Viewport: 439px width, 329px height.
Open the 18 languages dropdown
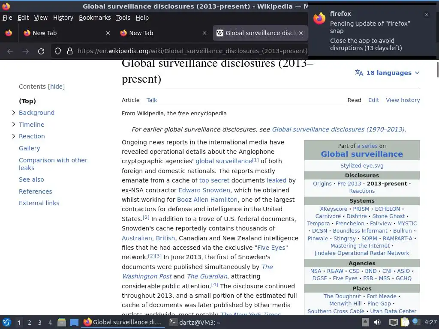[x=387, y=73]
